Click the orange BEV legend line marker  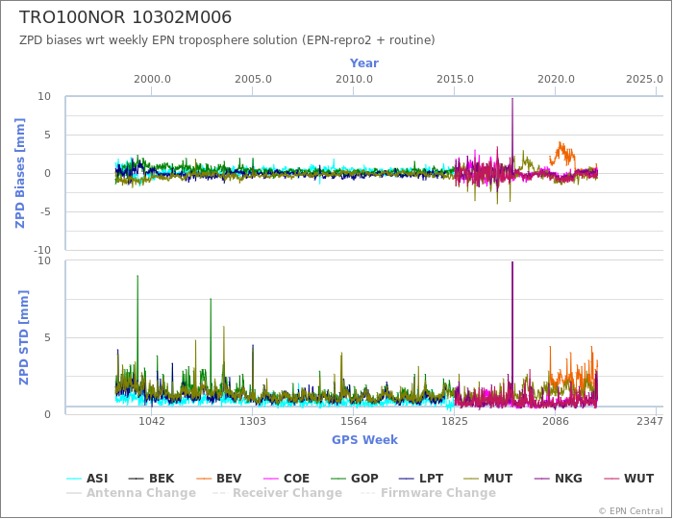click(204, 479)
